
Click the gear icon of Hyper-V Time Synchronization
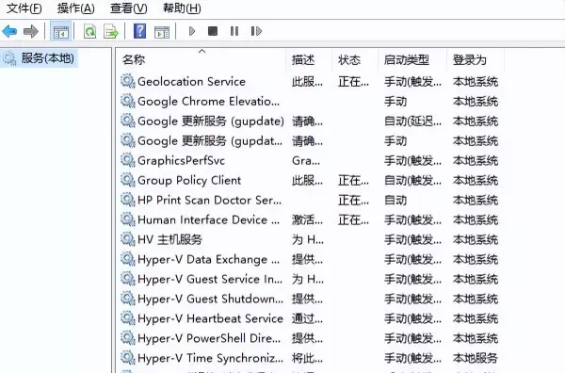click(x=127, y=358)
